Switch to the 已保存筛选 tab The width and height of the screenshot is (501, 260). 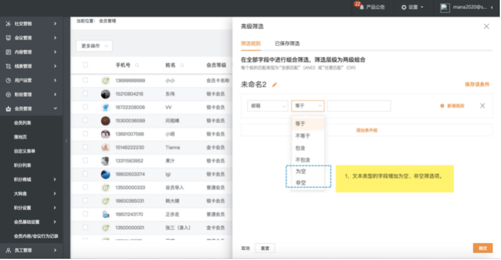coord(287,43)
